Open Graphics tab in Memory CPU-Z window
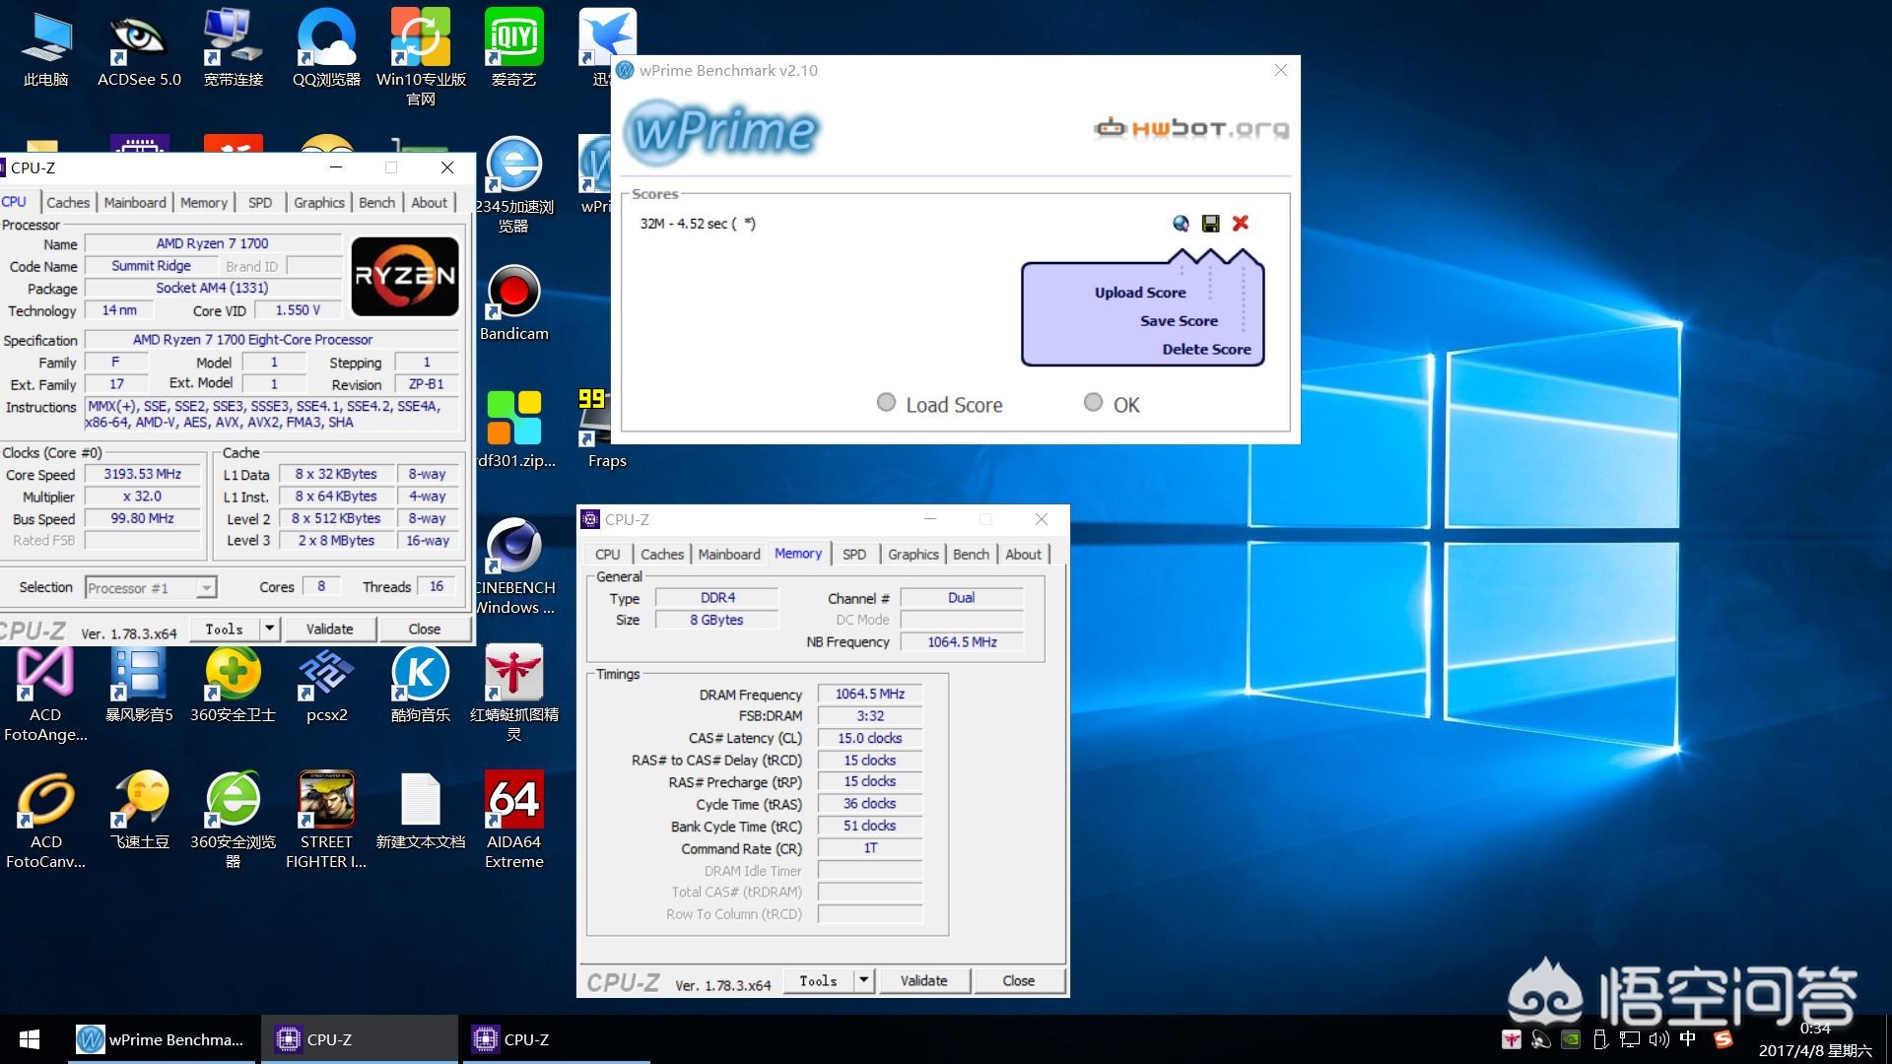This screenshot has width=1892, height=1064. click(913, 554)
